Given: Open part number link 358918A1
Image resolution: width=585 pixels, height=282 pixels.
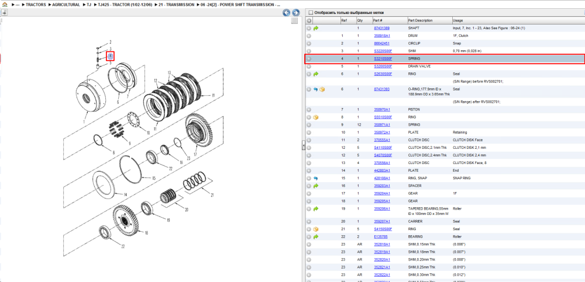Looking at the screenshot, I should (381, 36).
